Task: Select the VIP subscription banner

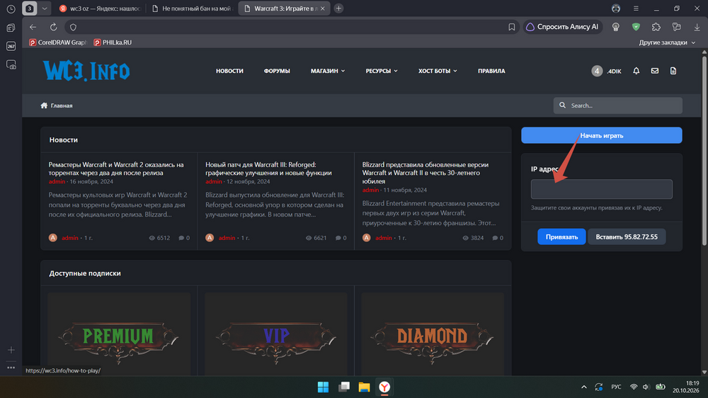Action: coord(276,335)
